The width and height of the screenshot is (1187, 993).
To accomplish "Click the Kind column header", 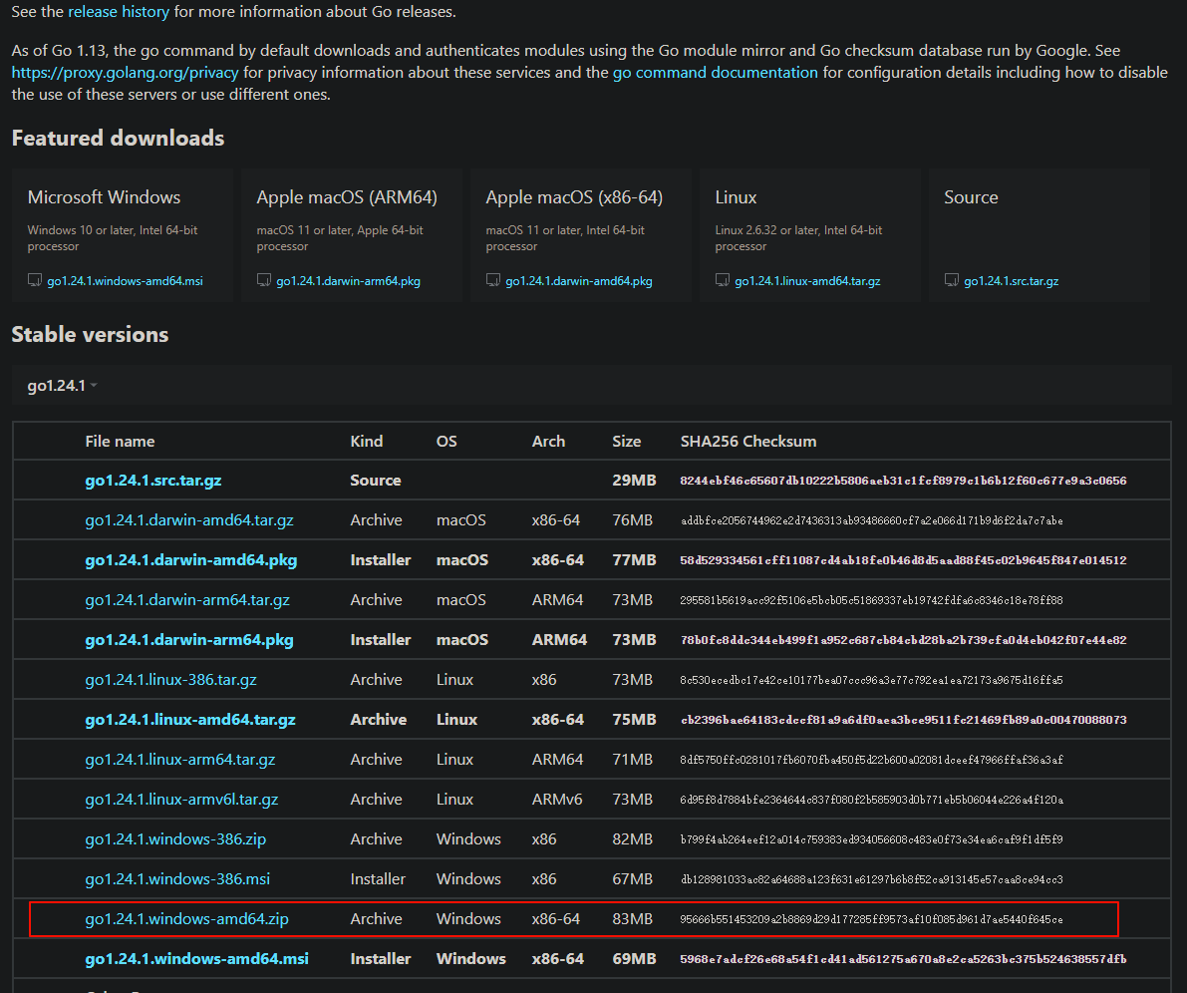I will click(367, 441).
